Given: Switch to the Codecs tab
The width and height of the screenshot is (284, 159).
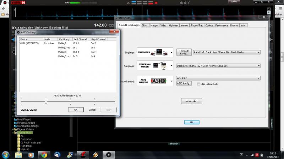Looking at the screenshot, I should 209,25.
